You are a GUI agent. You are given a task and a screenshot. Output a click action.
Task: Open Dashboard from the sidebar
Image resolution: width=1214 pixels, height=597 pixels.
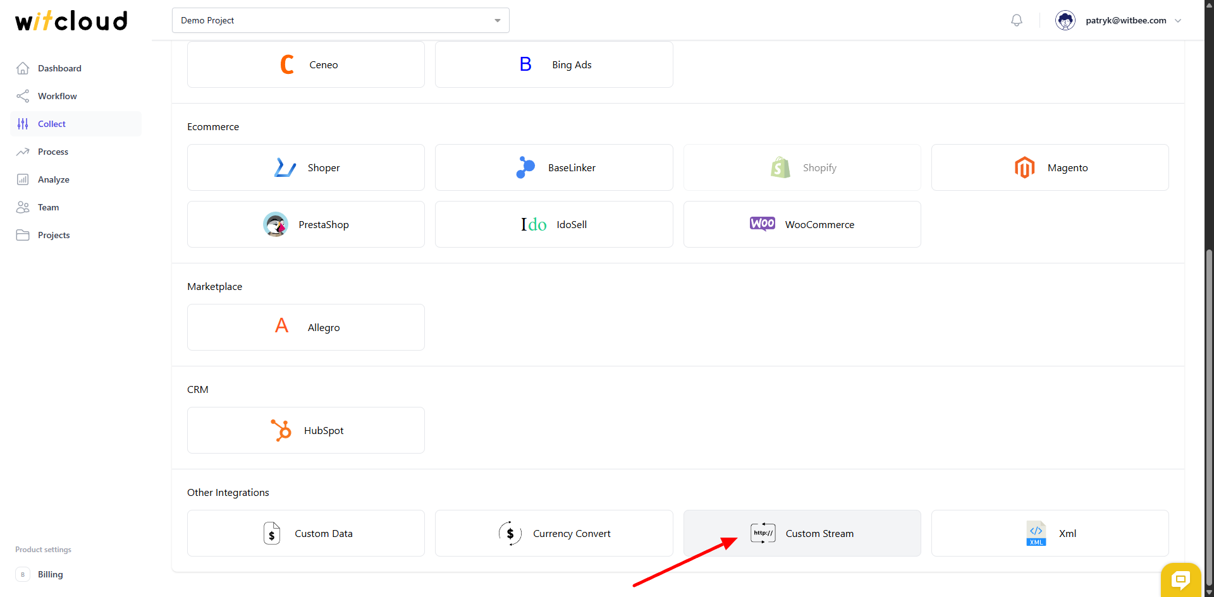(x=59, y=68)
